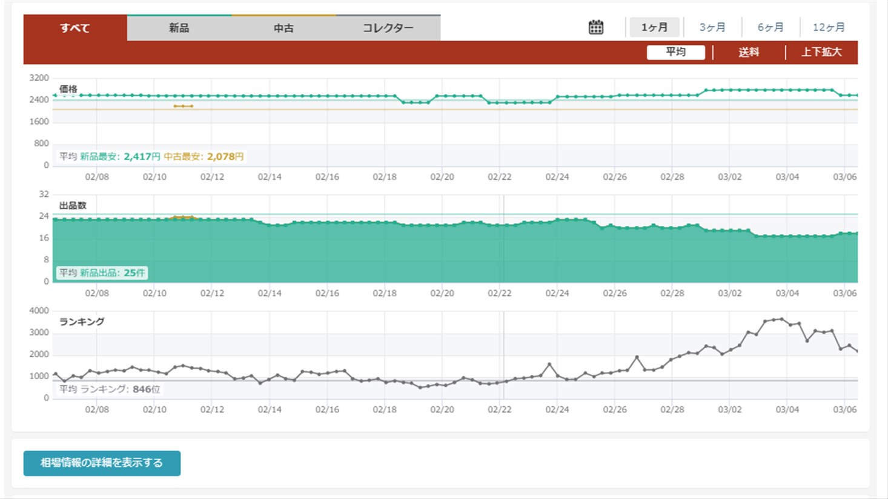Viewport: 888px width, 499px height.
Task: Open the コレクター tab
Action: [388, 28]
